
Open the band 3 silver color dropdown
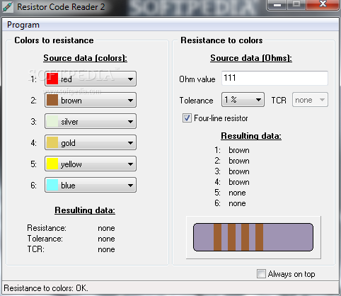(91, 121)
